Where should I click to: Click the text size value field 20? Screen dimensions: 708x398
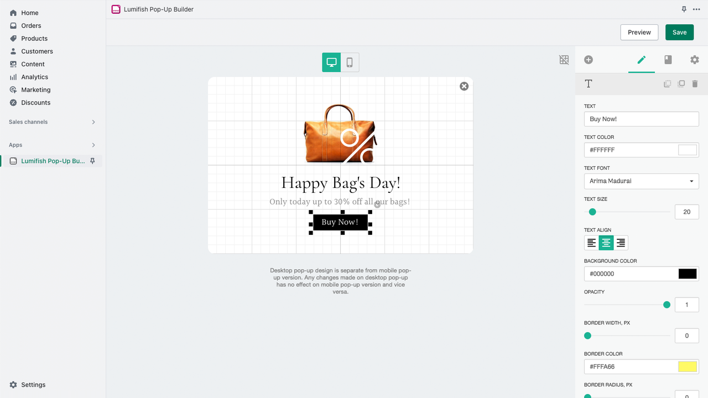(687, 212)
